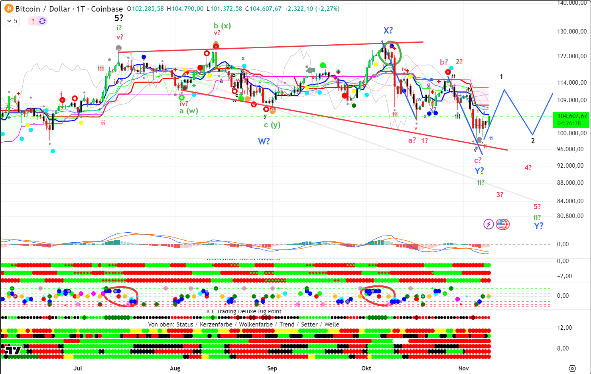The image size is (591, 374).
Task: Select the blue 'X?' wave label
Action: (388, 30)
